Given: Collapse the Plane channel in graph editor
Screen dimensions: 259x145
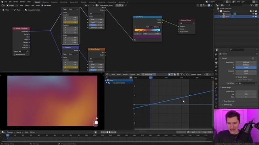Looking at the screenshot, I should (x=106, y=81).
